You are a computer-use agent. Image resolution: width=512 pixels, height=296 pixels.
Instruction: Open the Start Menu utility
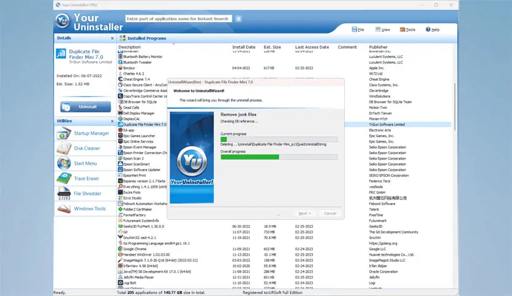(64, 163)
